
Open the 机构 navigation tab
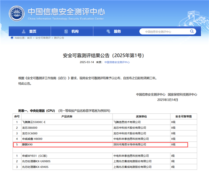[x=75, y=31]
